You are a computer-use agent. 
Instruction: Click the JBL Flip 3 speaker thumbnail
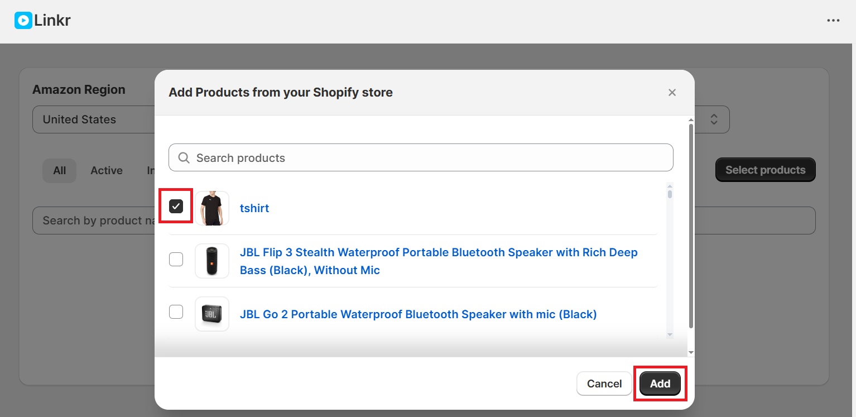point(212,261)
